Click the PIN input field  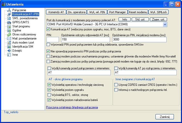pyautogui.click(x=53, y=39)
